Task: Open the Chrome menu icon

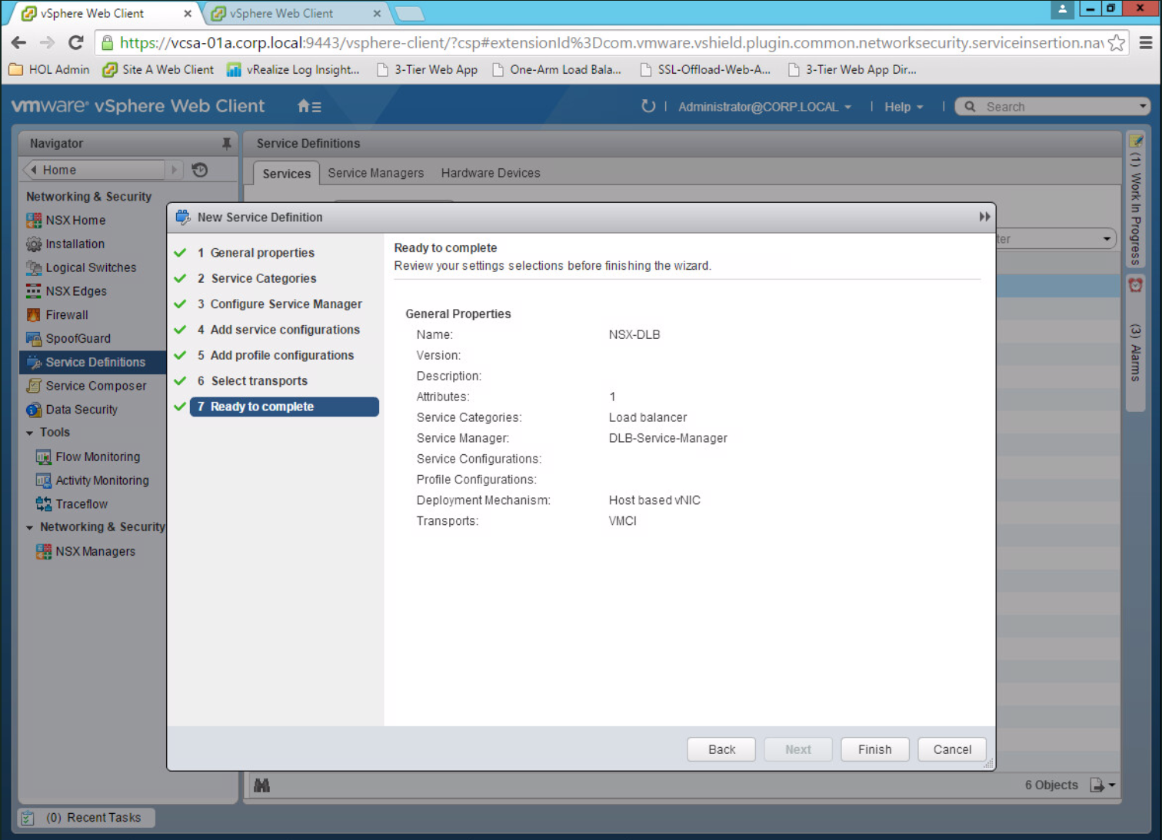Action: 1146,43
